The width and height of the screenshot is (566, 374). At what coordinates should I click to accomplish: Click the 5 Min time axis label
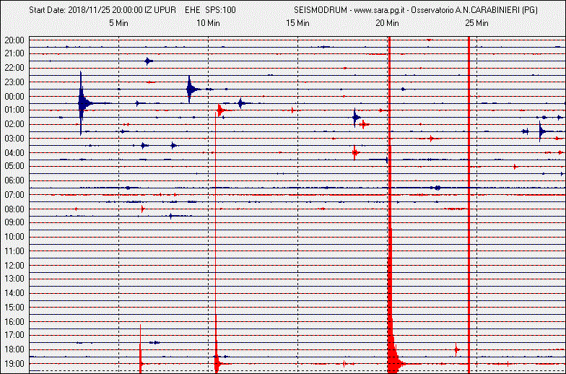click(x=118, y=23)
